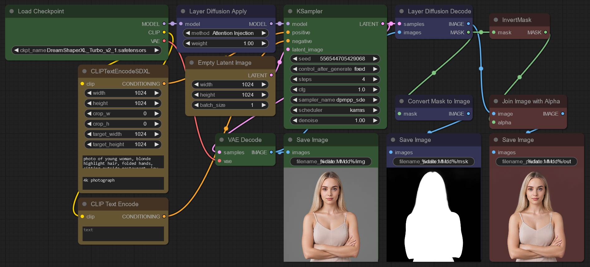This screenshot has height=267, width=590.
Task: Collapse the KSampler node via its title dot
Action: 290,11
